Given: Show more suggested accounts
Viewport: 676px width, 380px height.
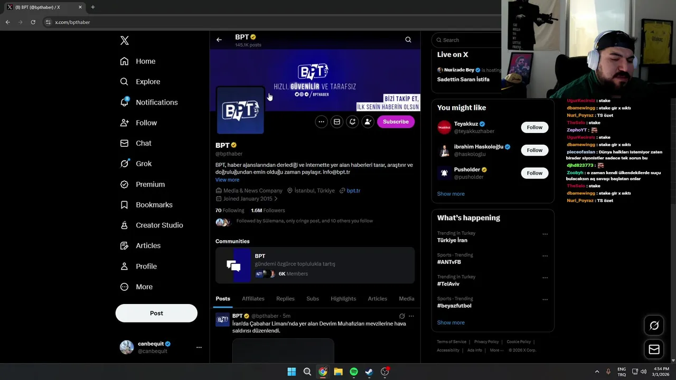Looking at the screenshot, I should (x=450, y=194).
